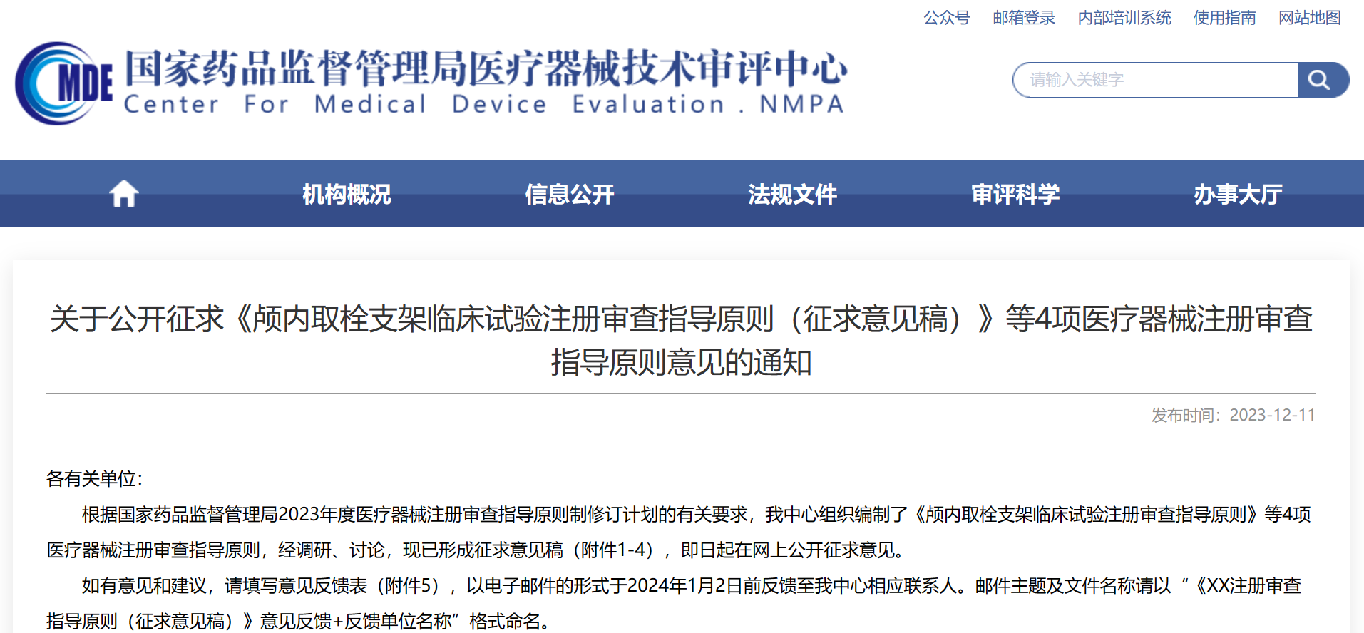1364x633 pixels.
Task: Open the 邮箱登录 link
Action: (x=1023, y=18)
